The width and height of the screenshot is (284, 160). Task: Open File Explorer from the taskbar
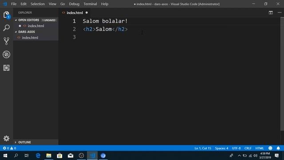pos(49,156)
